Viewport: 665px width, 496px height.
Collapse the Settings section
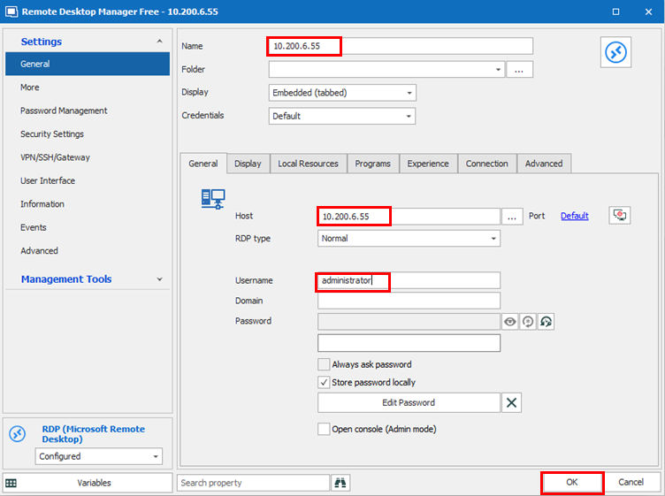click(159, 42)
